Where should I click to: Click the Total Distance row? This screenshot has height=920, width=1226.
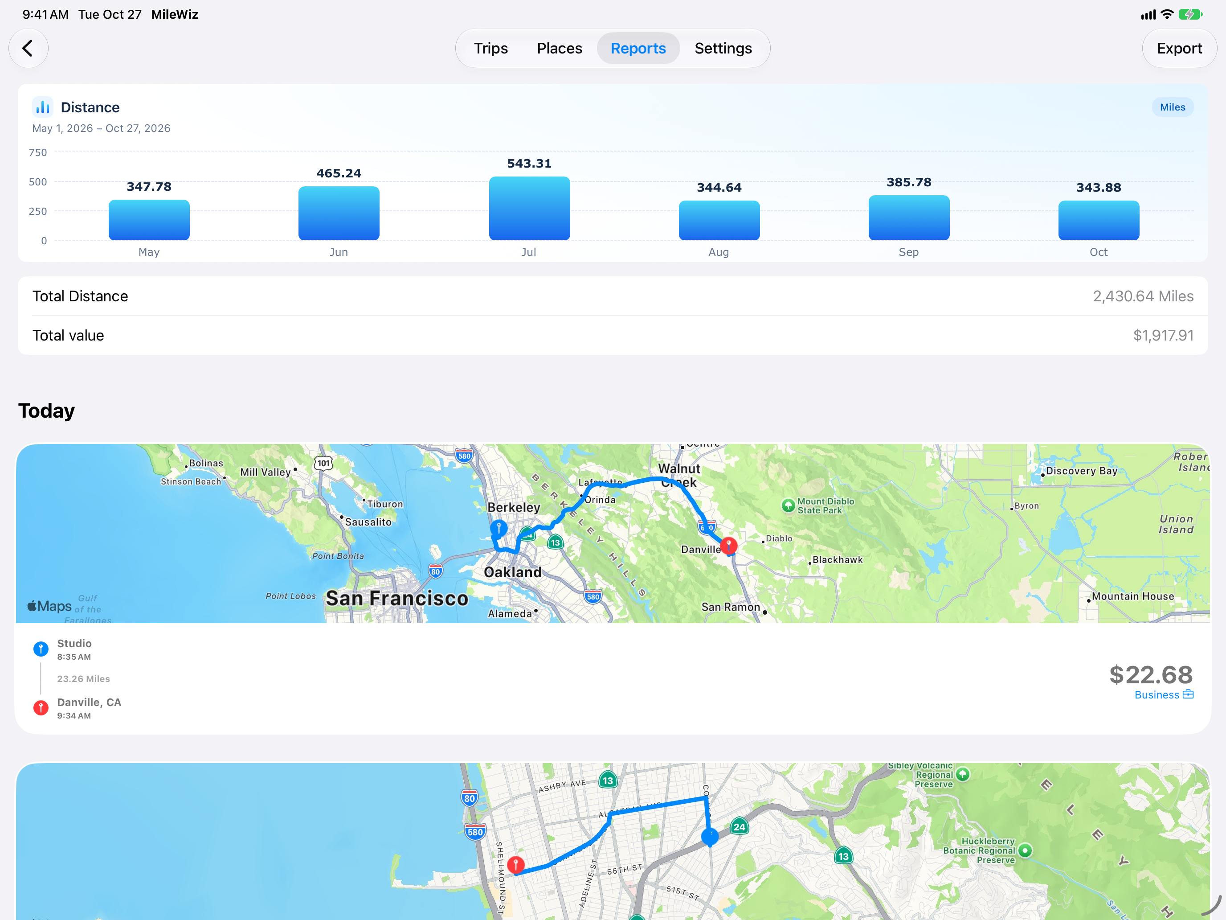613,296
